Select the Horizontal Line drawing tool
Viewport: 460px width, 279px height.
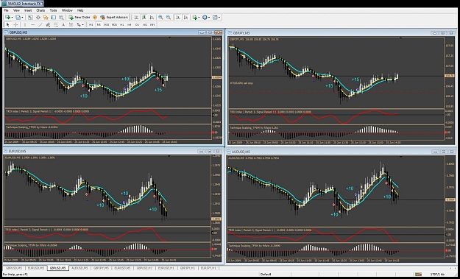pyautogui.click(x=33, y=25)
